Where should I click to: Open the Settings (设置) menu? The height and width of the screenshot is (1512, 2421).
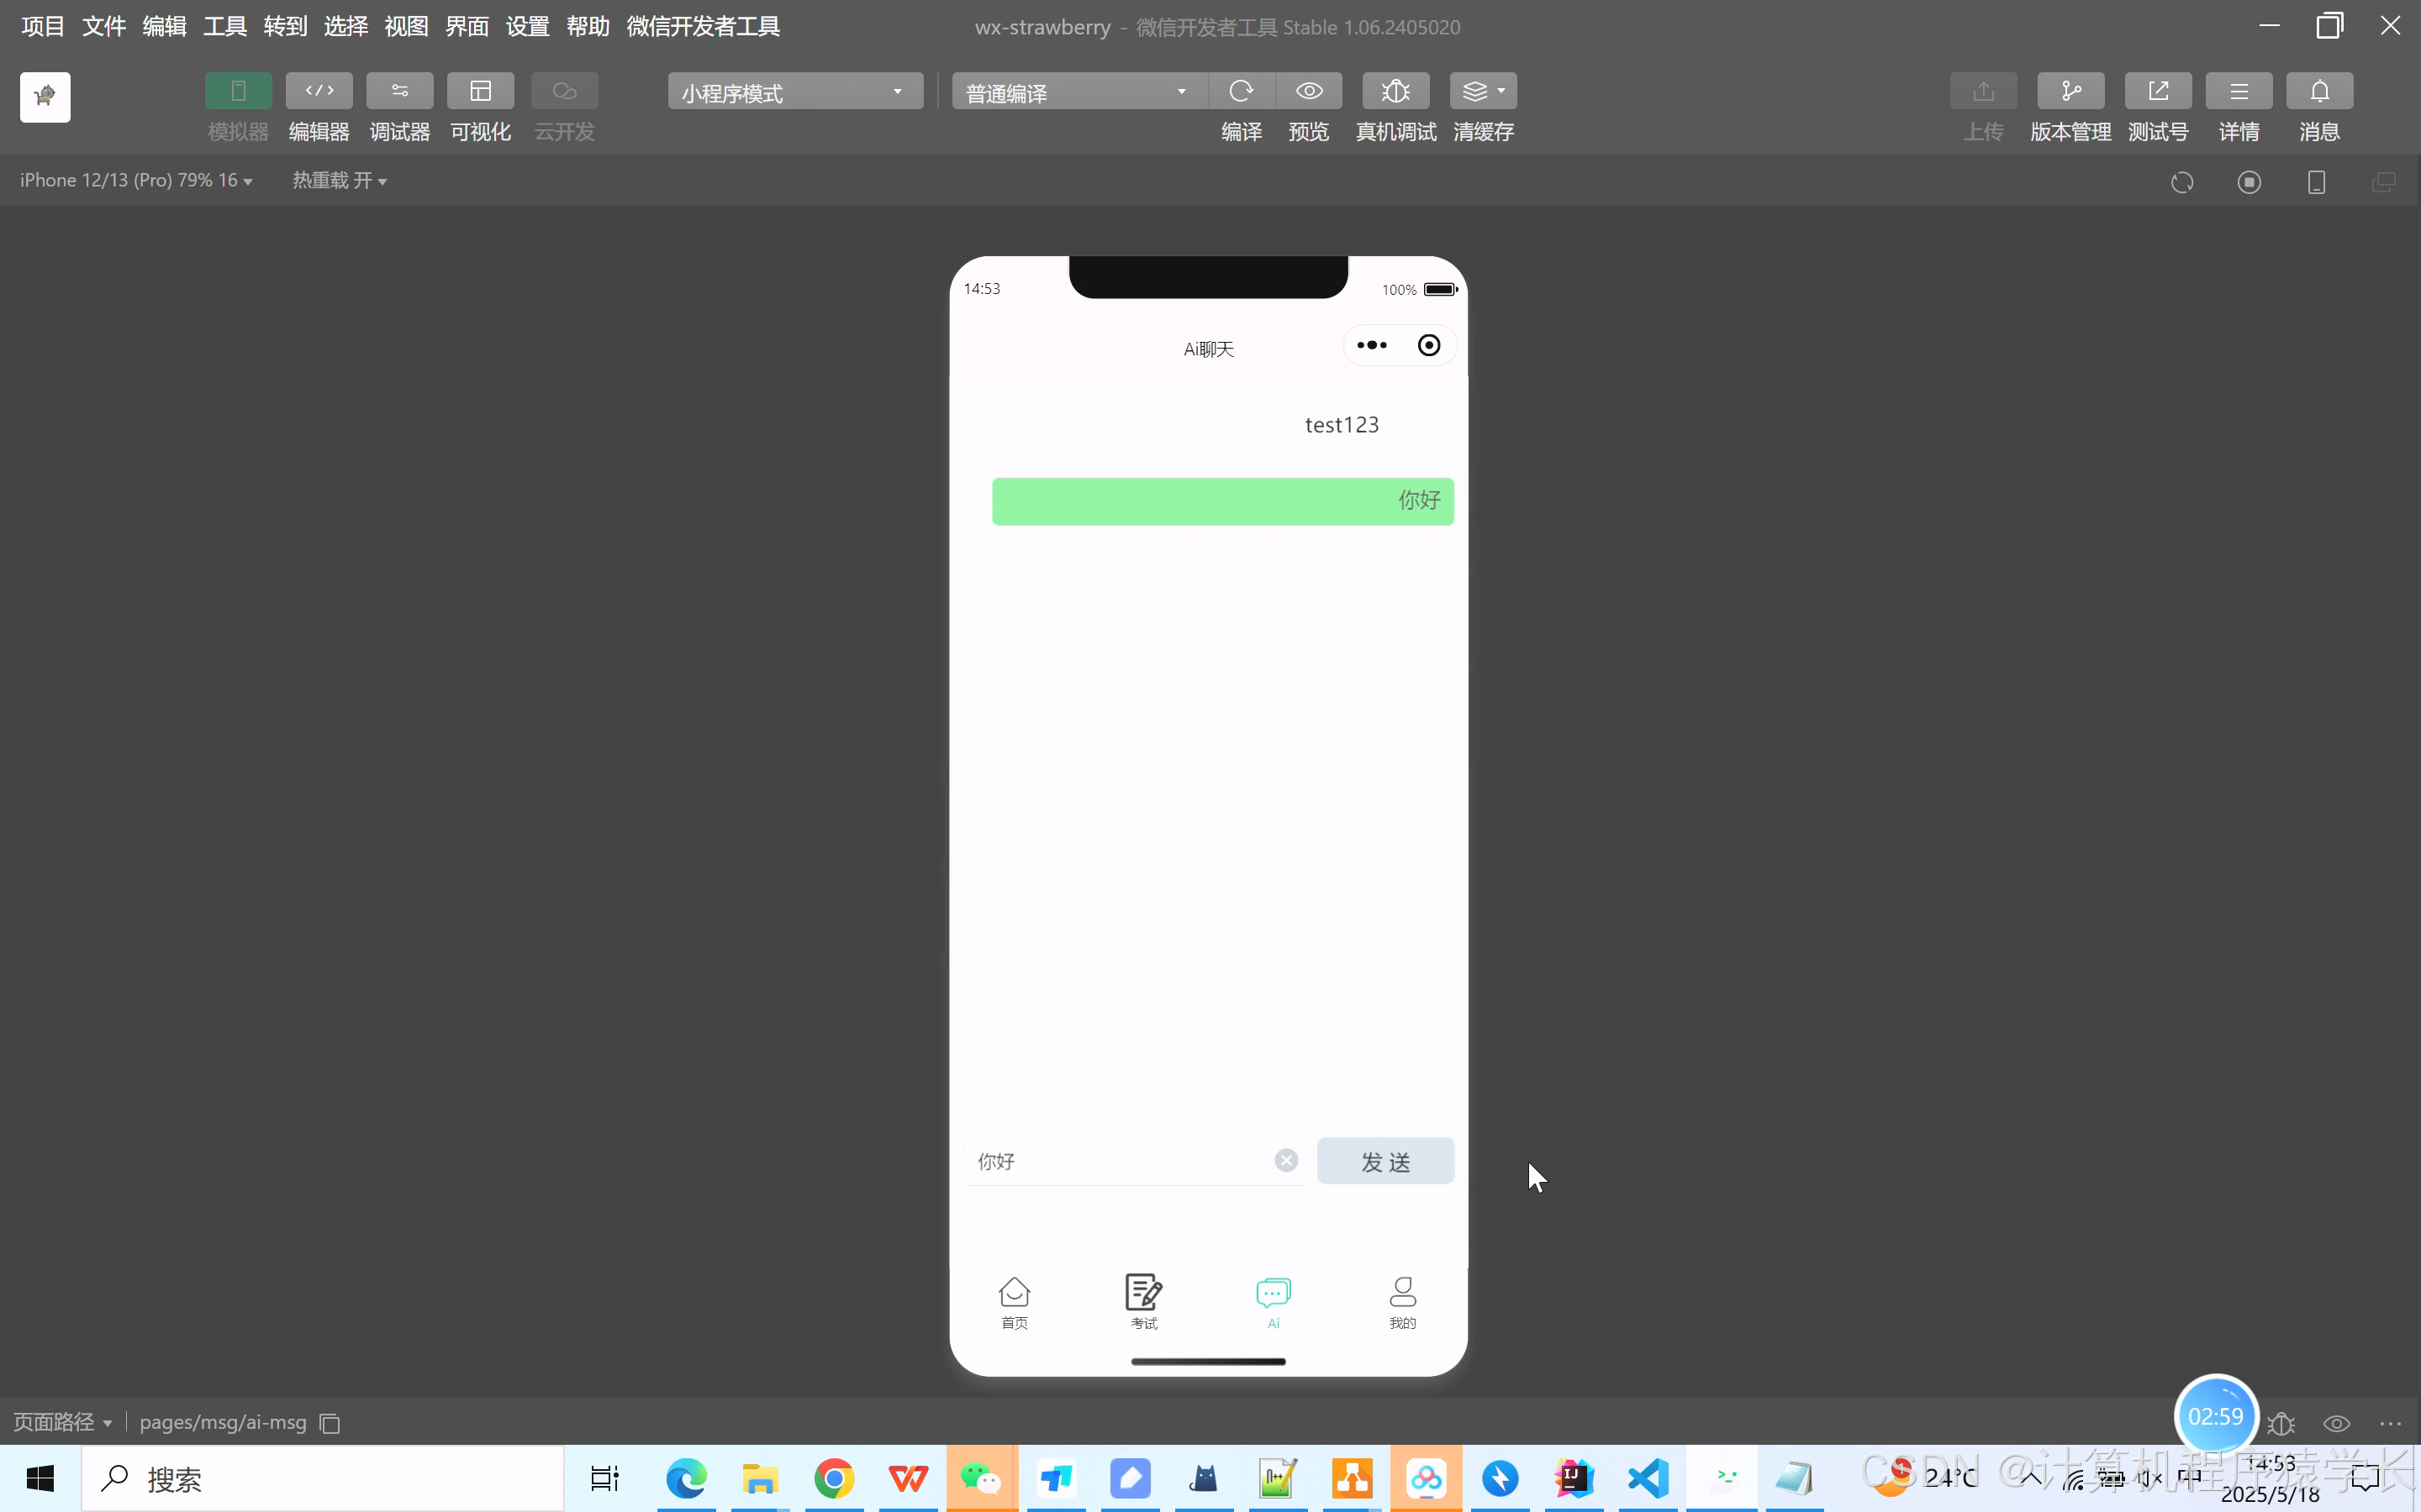tap(527, 27)
